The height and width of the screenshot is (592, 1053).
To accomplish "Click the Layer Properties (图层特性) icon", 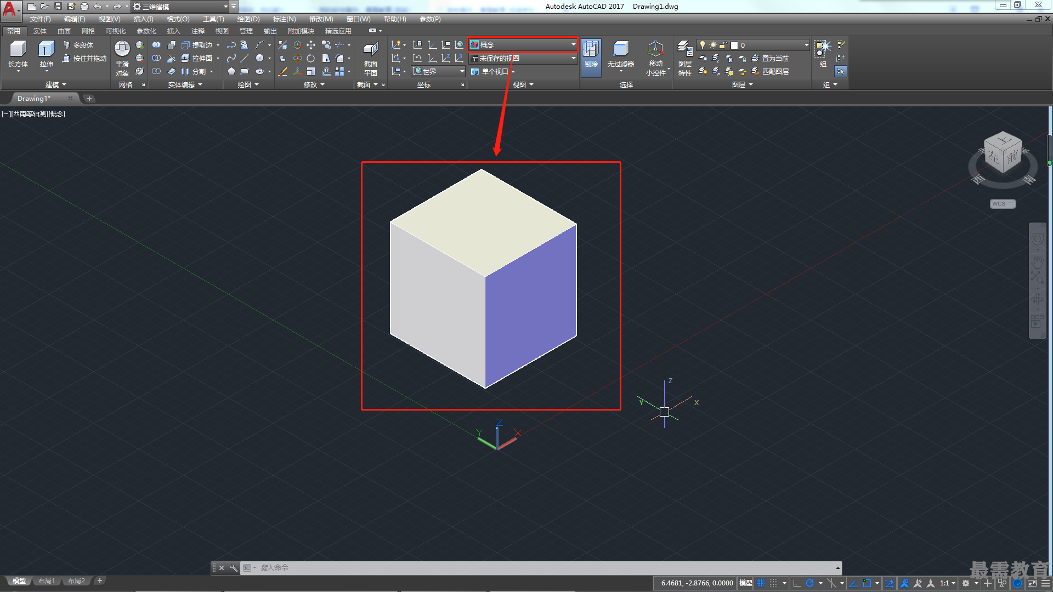I will pyautogui.click(x=684, y=58).
